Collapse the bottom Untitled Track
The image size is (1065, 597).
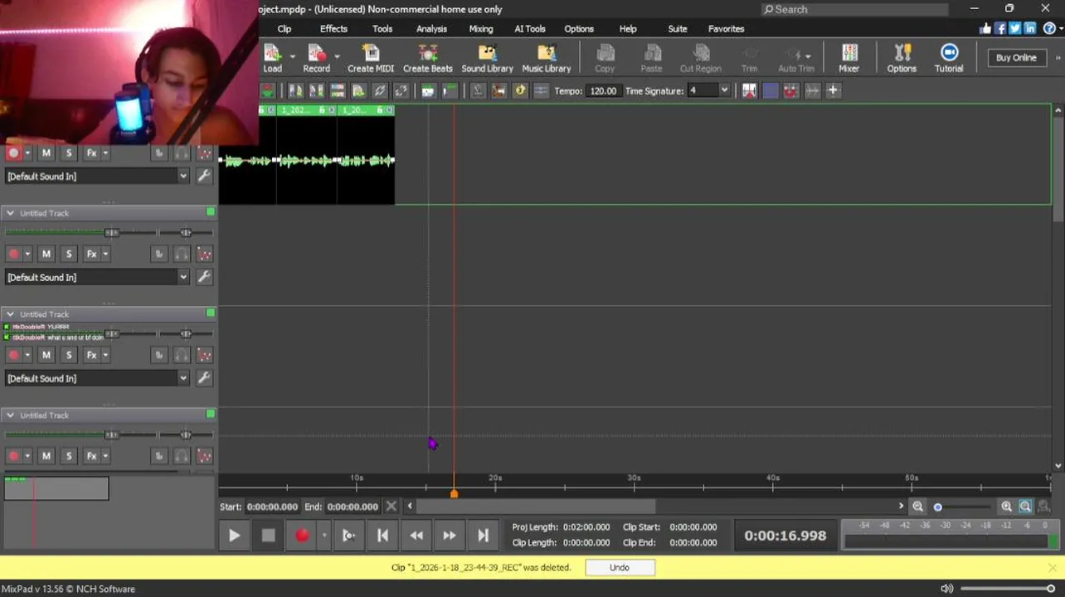click(11, 415)
